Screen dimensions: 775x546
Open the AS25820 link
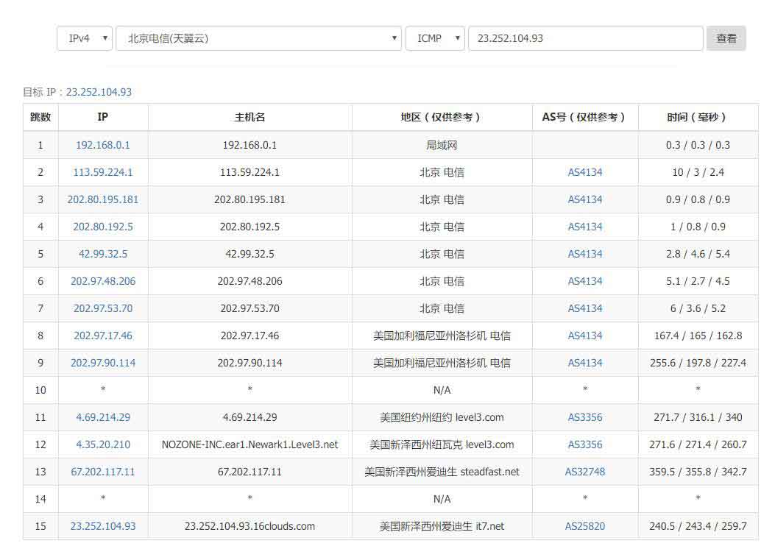tap(585, 526)
